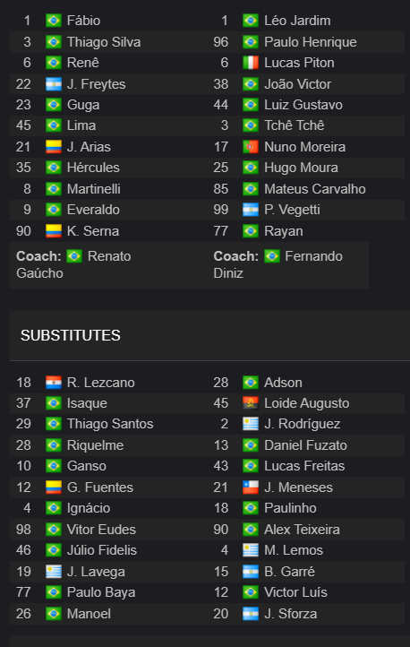
Task: Open Thiago Silva's player profile
Action: click(x=104, y=42)
